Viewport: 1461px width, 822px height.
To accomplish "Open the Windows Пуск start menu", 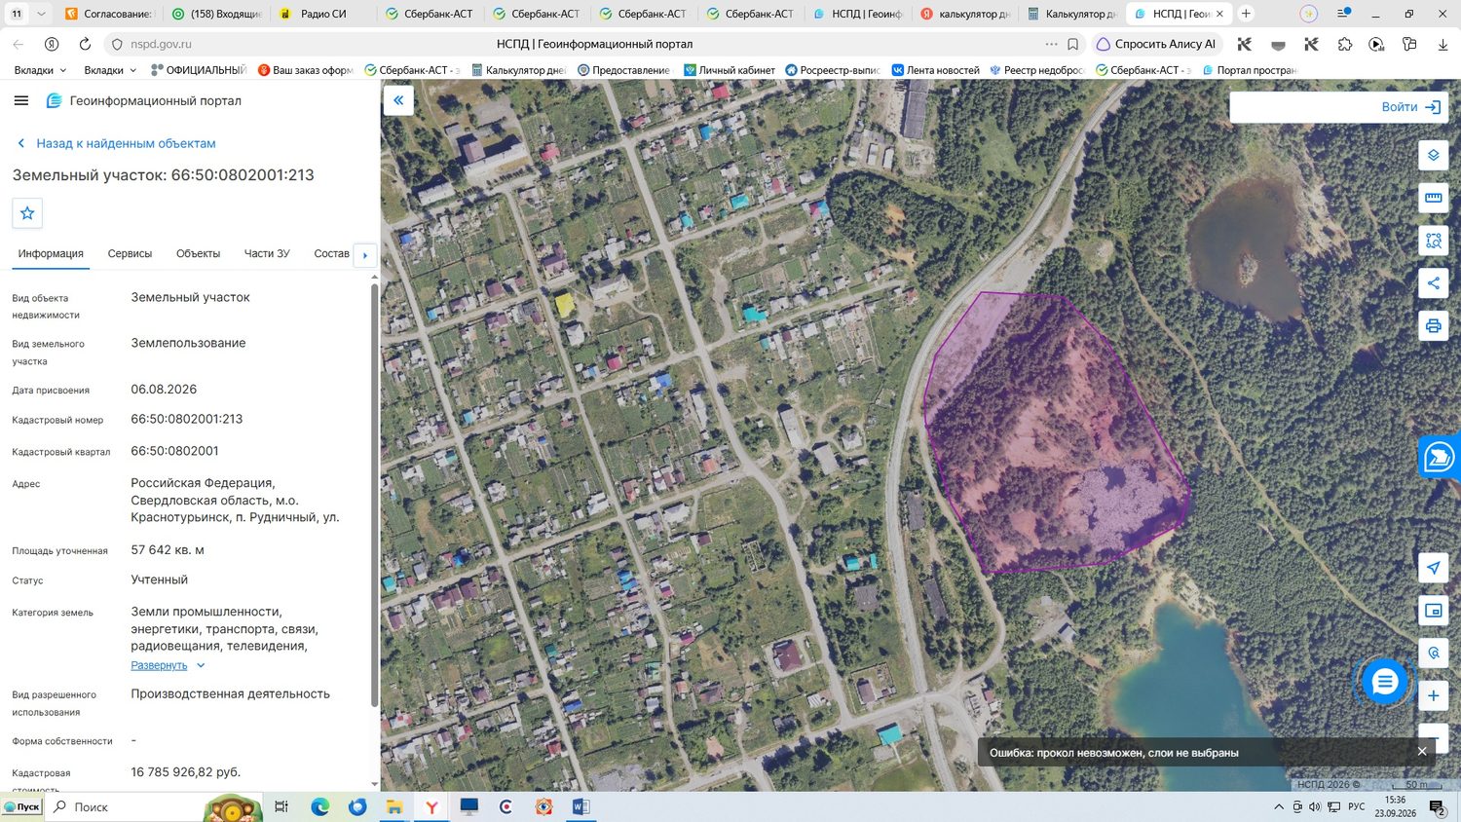I will coord(21,806).
